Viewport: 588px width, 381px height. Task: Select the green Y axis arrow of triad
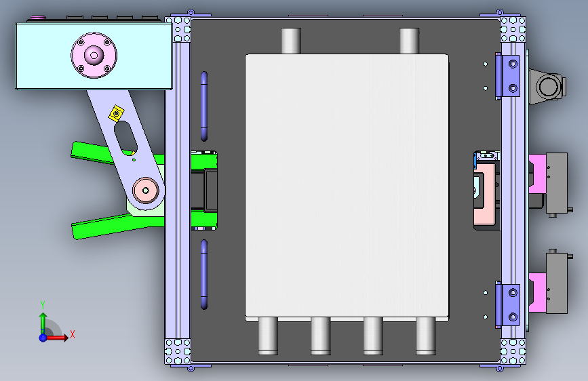pyautogui.click(x=43, y=323)
